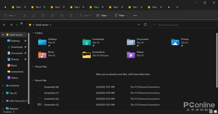Open the Sort dropdown
The height and width of the screenshot is (114, 218).
pyautogui.click(x=85, y=15)
